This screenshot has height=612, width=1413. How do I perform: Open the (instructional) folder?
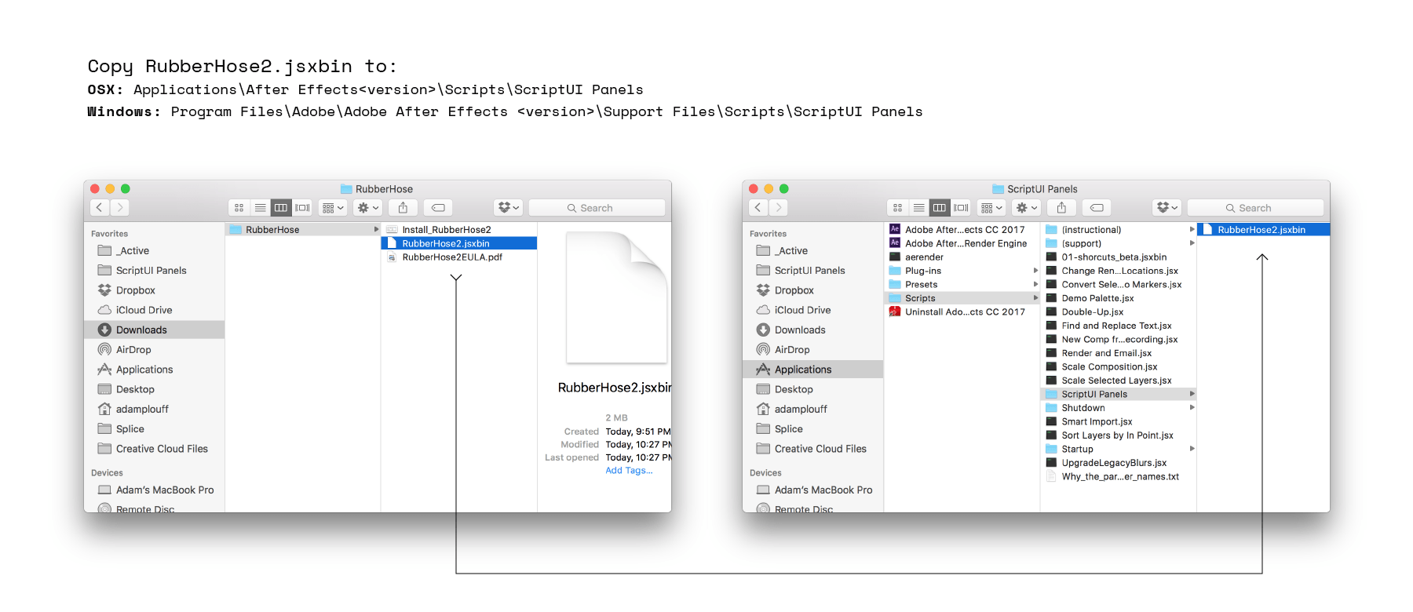click(1119, 230)
